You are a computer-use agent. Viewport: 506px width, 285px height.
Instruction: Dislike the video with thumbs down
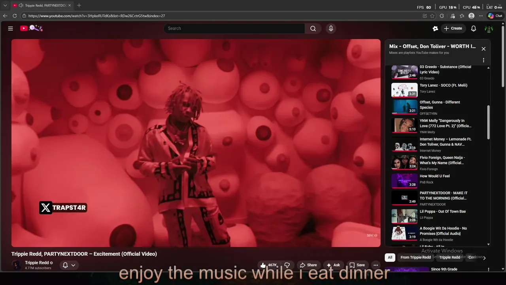coord(287,265)
